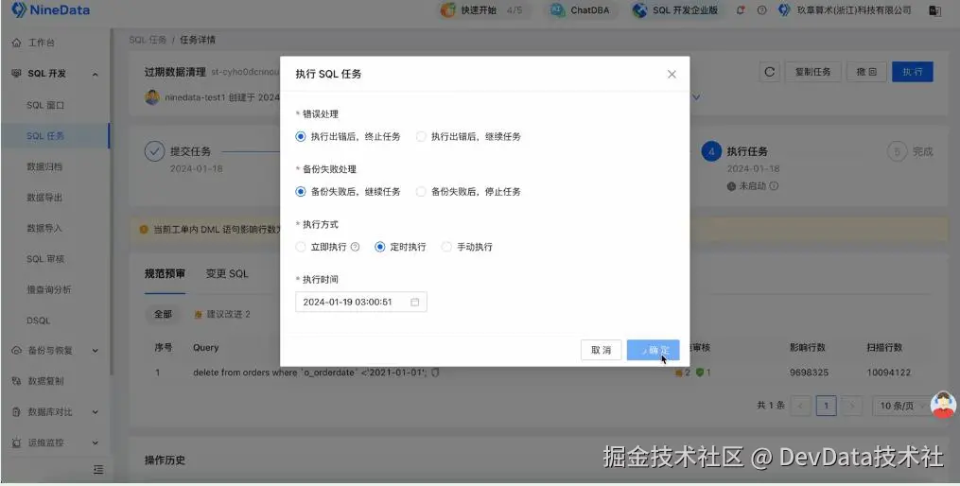Select 执行出错后，继续任务 radio option
The width and height of the screenshot is (960, 486).
[x=468, y=136]
